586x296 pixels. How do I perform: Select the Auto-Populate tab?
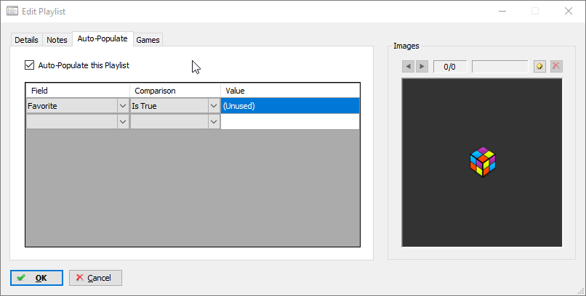[103, 38]
